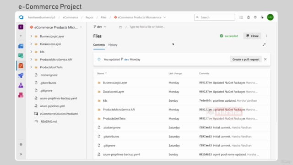Open .dockerignore in file list
Image resolution: width=293 pixels, height=165 pixels.
[112, 127]
